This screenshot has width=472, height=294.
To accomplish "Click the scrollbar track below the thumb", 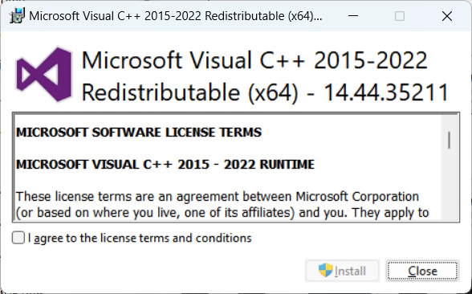I will (449, 185).
